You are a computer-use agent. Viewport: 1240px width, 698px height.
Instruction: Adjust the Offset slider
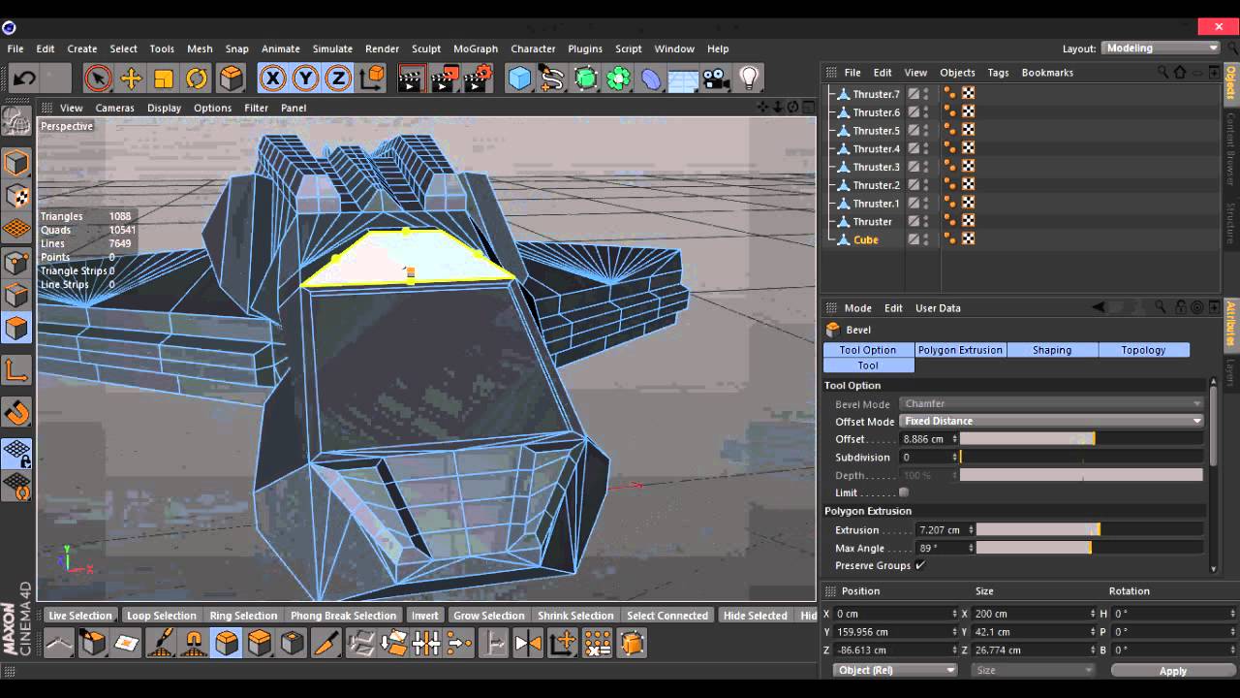tap(1081, 439)
